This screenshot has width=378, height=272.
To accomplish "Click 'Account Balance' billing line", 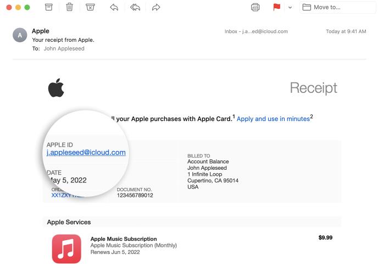I will click(208, 162).
